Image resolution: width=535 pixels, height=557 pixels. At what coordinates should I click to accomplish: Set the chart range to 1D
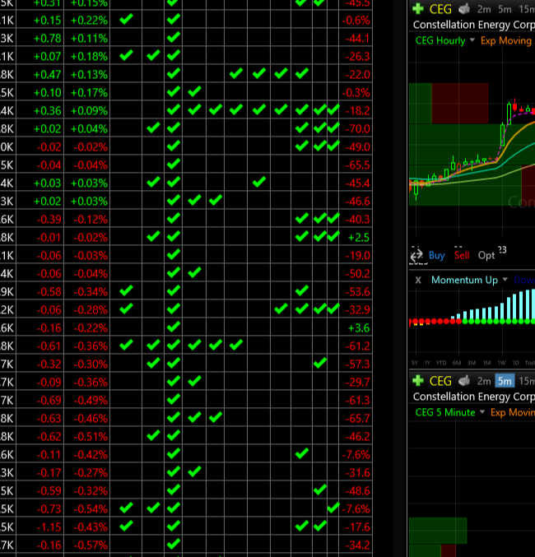pos(516,363)
